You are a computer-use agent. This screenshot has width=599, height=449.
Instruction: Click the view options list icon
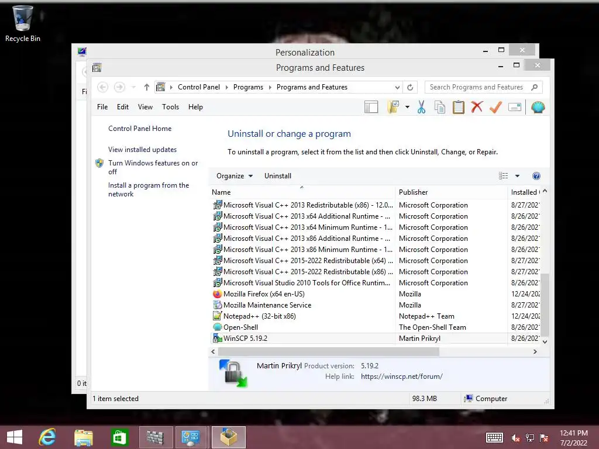pyautogui.click(x=504, y=176)
